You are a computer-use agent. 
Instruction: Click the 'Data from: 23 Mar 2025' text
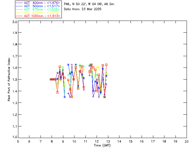83,9
